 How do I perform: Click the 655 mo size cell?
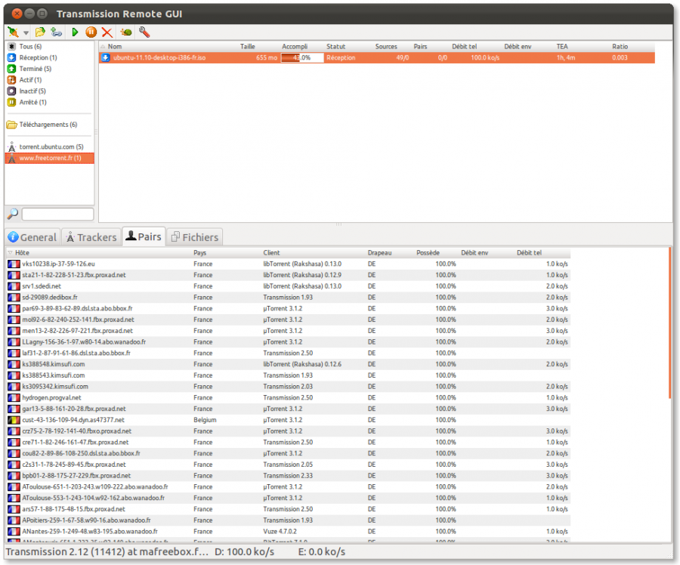click(266, 57)
